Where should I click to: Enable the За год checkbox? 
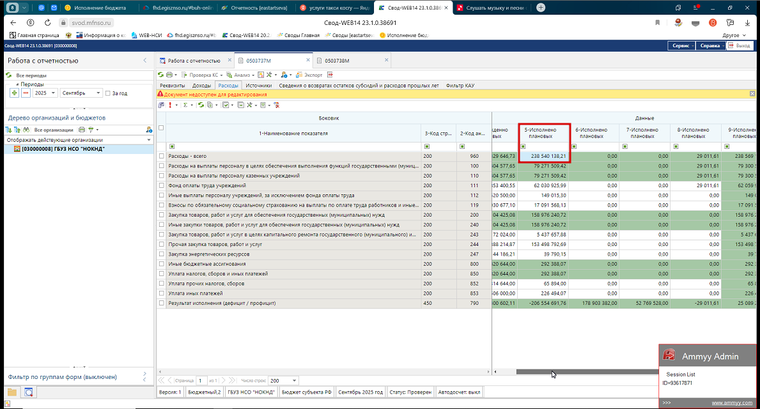pyautogui.click(x=107, y=93)
